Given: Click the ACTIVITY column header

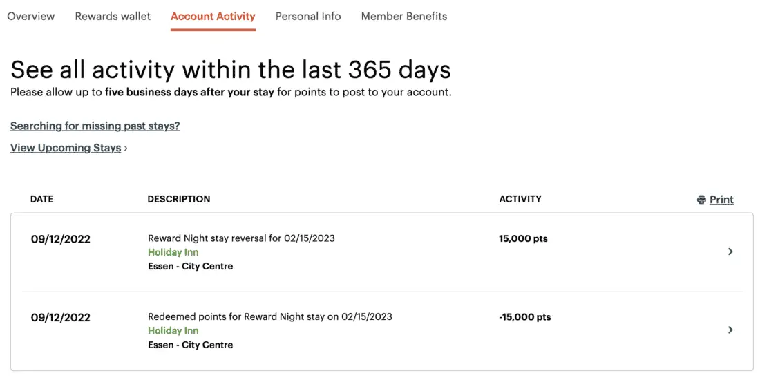Looking at the screenshot, I should click(520, 199).
